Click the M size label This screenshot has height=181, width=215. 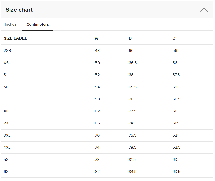click(5, 87)
